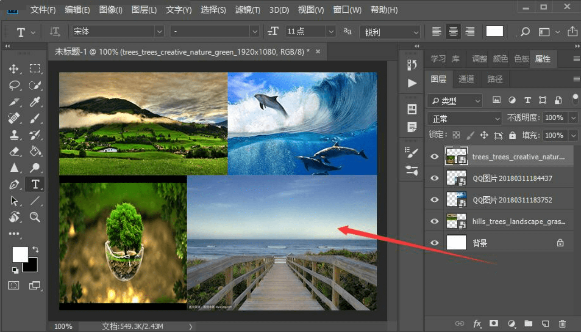The width and height of the screenshot is (581, 332).
Task: Select the Lasso tool
Action: 14,86
